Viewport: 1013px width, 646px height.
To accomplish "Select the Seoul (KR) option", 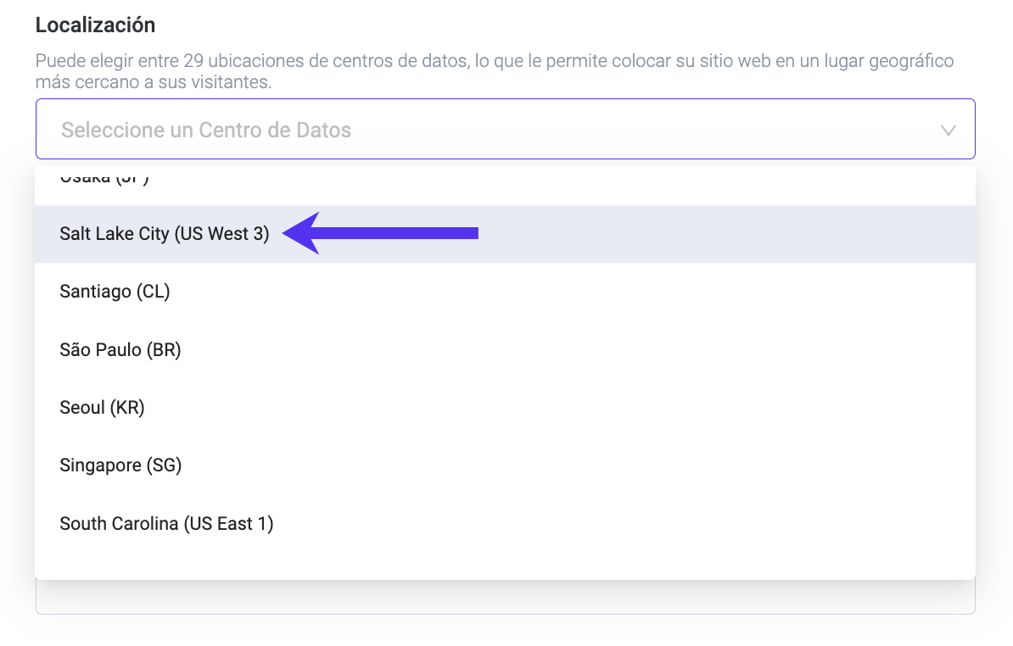I will 103,408.
